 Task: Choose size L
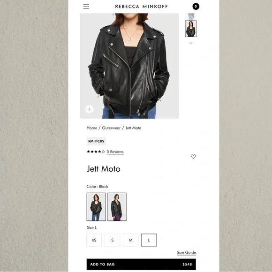pos(149,240)
